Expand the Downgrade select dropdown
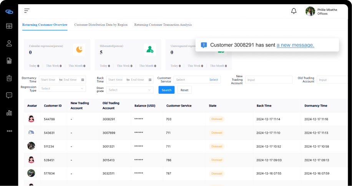352x186 pixels. click(130, 90)
